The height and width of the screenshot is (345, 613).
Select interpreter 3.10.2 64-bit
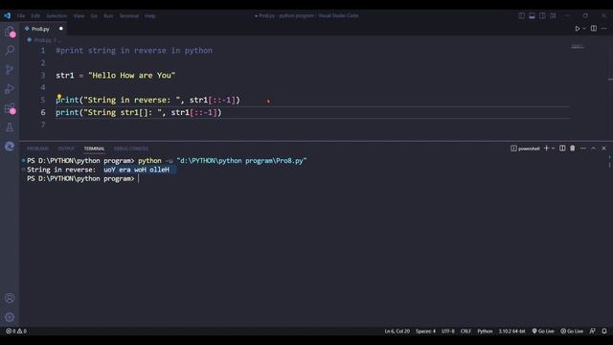tap(511, 331)
